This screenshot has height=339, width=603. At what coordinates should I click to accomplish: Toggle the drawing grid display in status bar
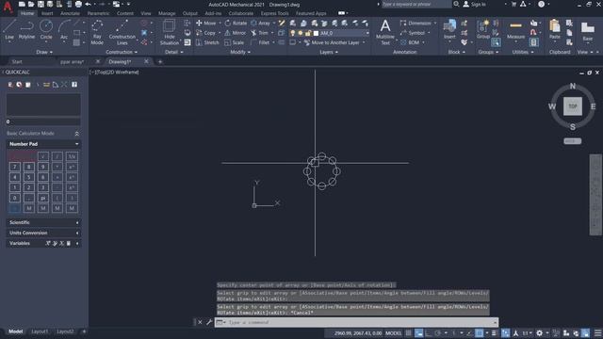pyautogui.click(x=408, y=333)
